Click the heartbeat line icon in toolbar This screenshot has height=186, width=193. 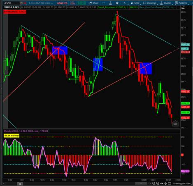125,3
